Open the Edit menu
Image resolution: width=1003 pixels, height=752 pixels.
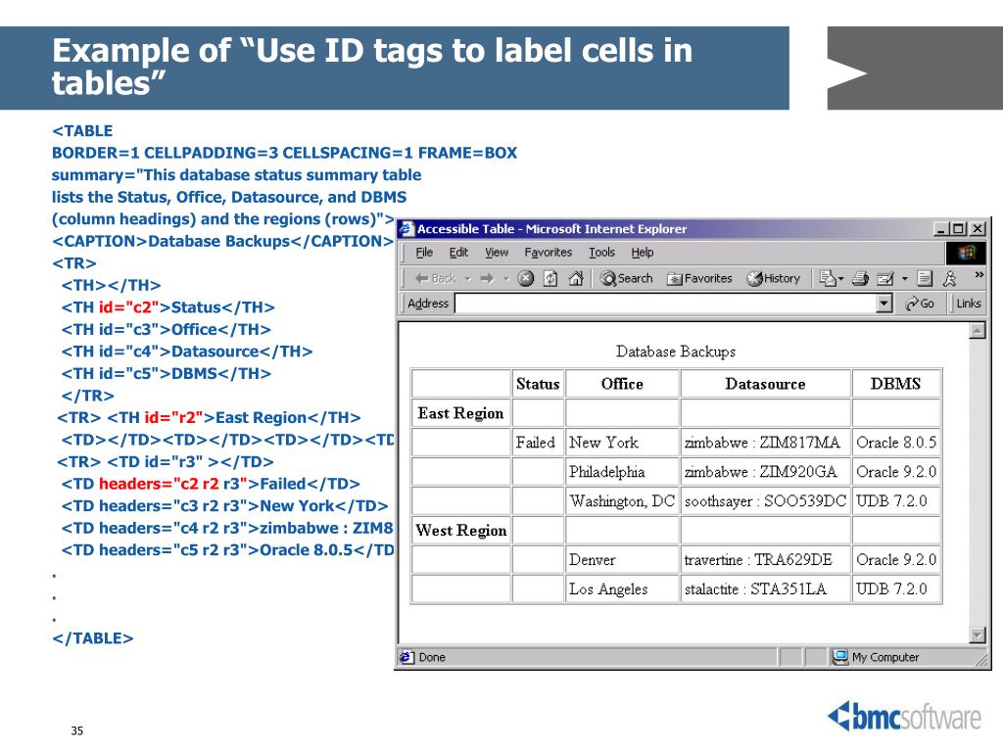click(x=458, y=252)
